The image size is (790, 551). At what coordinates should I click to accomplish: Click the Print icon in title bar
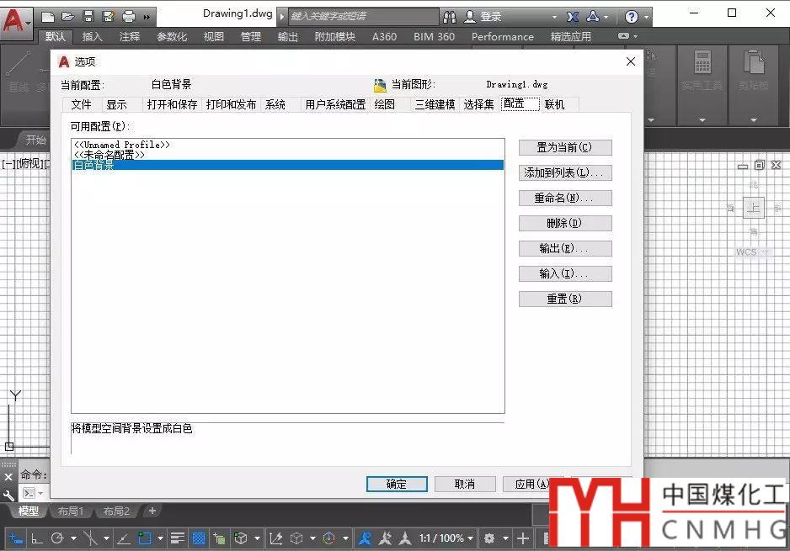[128, 16]
